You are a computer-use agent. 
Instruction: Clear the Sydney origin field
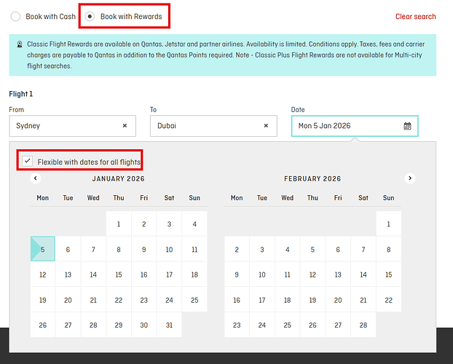coord(125,126)
